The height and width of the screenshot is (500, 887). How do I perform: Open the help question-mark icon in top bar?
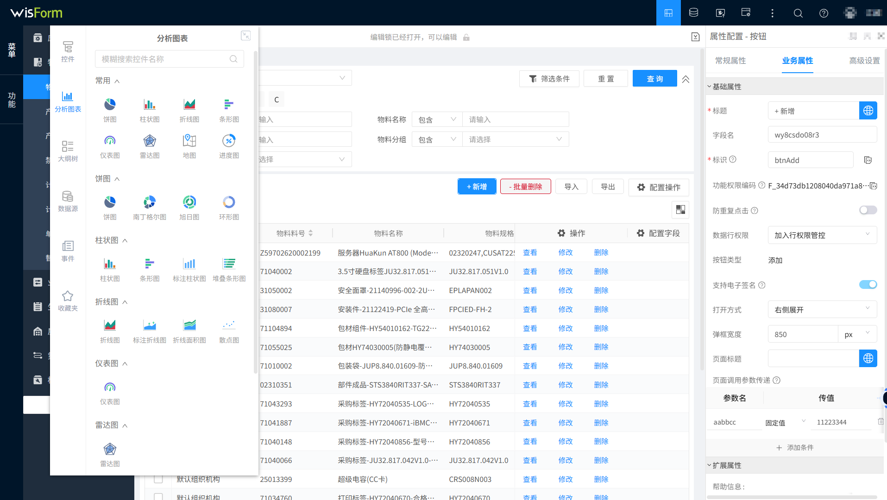[x=824, y=13]
